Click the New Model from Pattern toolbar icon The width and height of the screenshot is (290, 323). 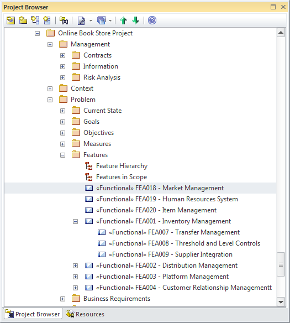tap(10, 20)
